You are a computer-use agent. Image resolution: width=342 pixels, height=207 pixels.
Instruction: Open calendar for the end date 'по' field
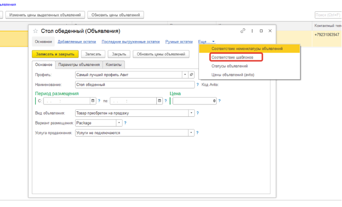coord(159,101)
